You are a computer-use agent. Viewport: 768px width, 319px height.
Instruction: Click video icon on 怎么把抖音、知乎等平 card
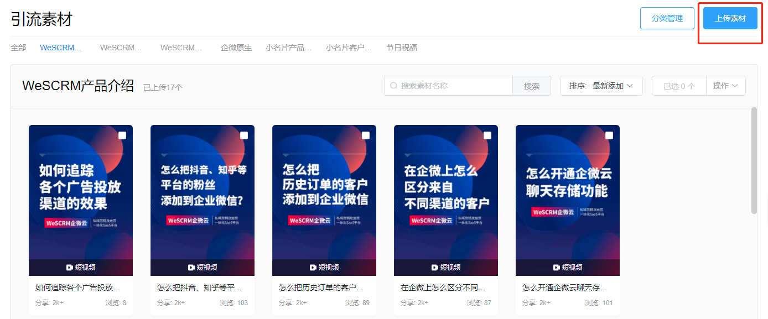[x=191, y=267]
